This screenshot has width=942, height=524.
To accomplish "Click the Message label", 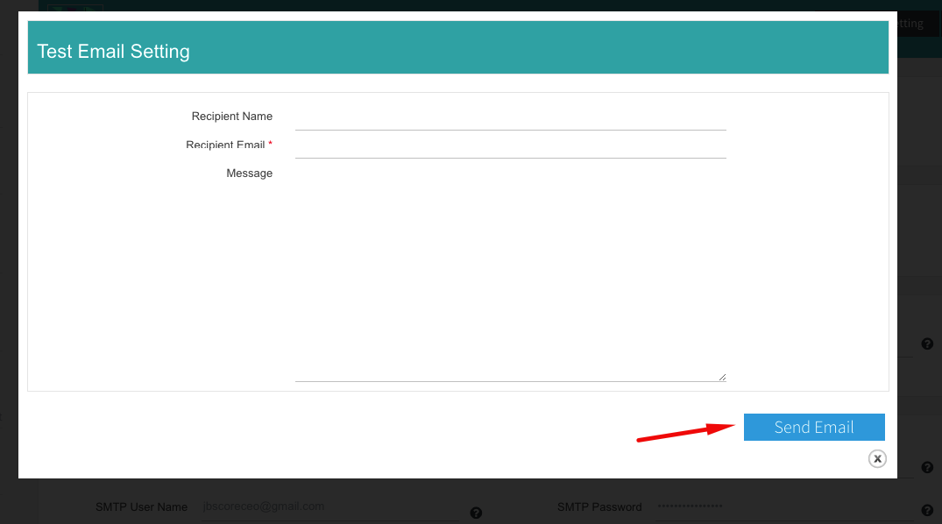I will tap(250, 173).
